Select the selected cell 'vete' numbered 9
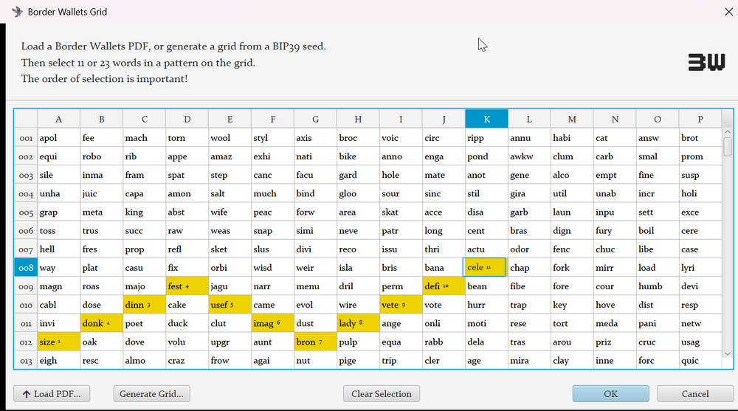 point(401,305)
